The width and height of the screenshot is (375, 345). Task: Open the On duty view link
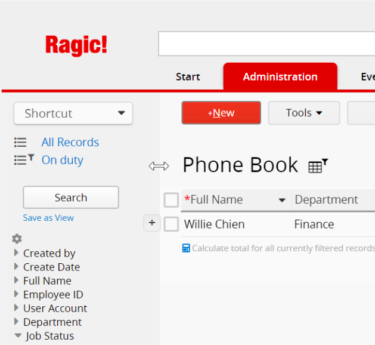coord(63,160)
